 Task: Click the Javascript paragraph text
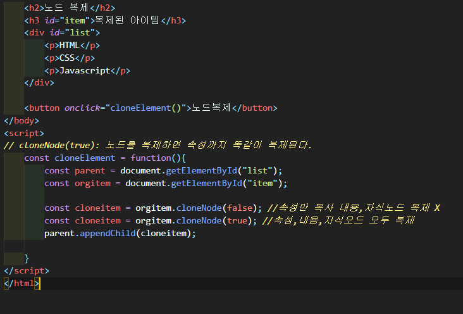tap(85, 71)
